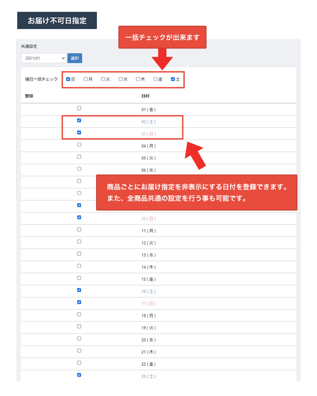The height and width of the screenshot is (396, 317).
Task: Check the box for 11 (月)
Action: (x=79, y=229)
